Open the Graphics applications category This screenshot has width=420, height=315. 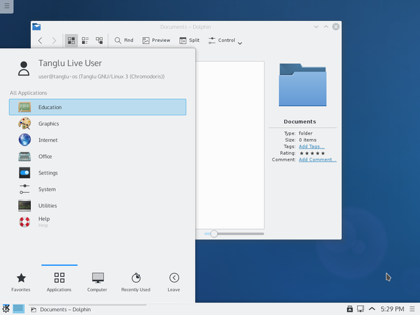pyautogui.click(x=98, y=123)
